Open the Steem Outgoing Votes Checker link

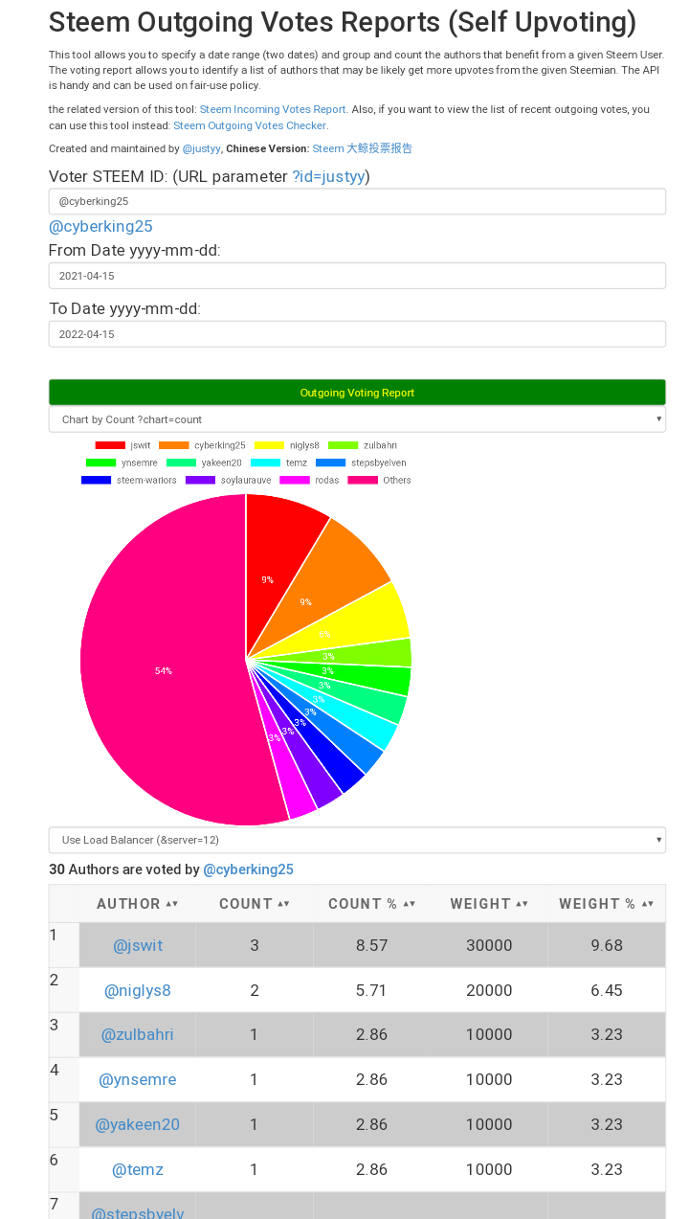coord(250,125)
